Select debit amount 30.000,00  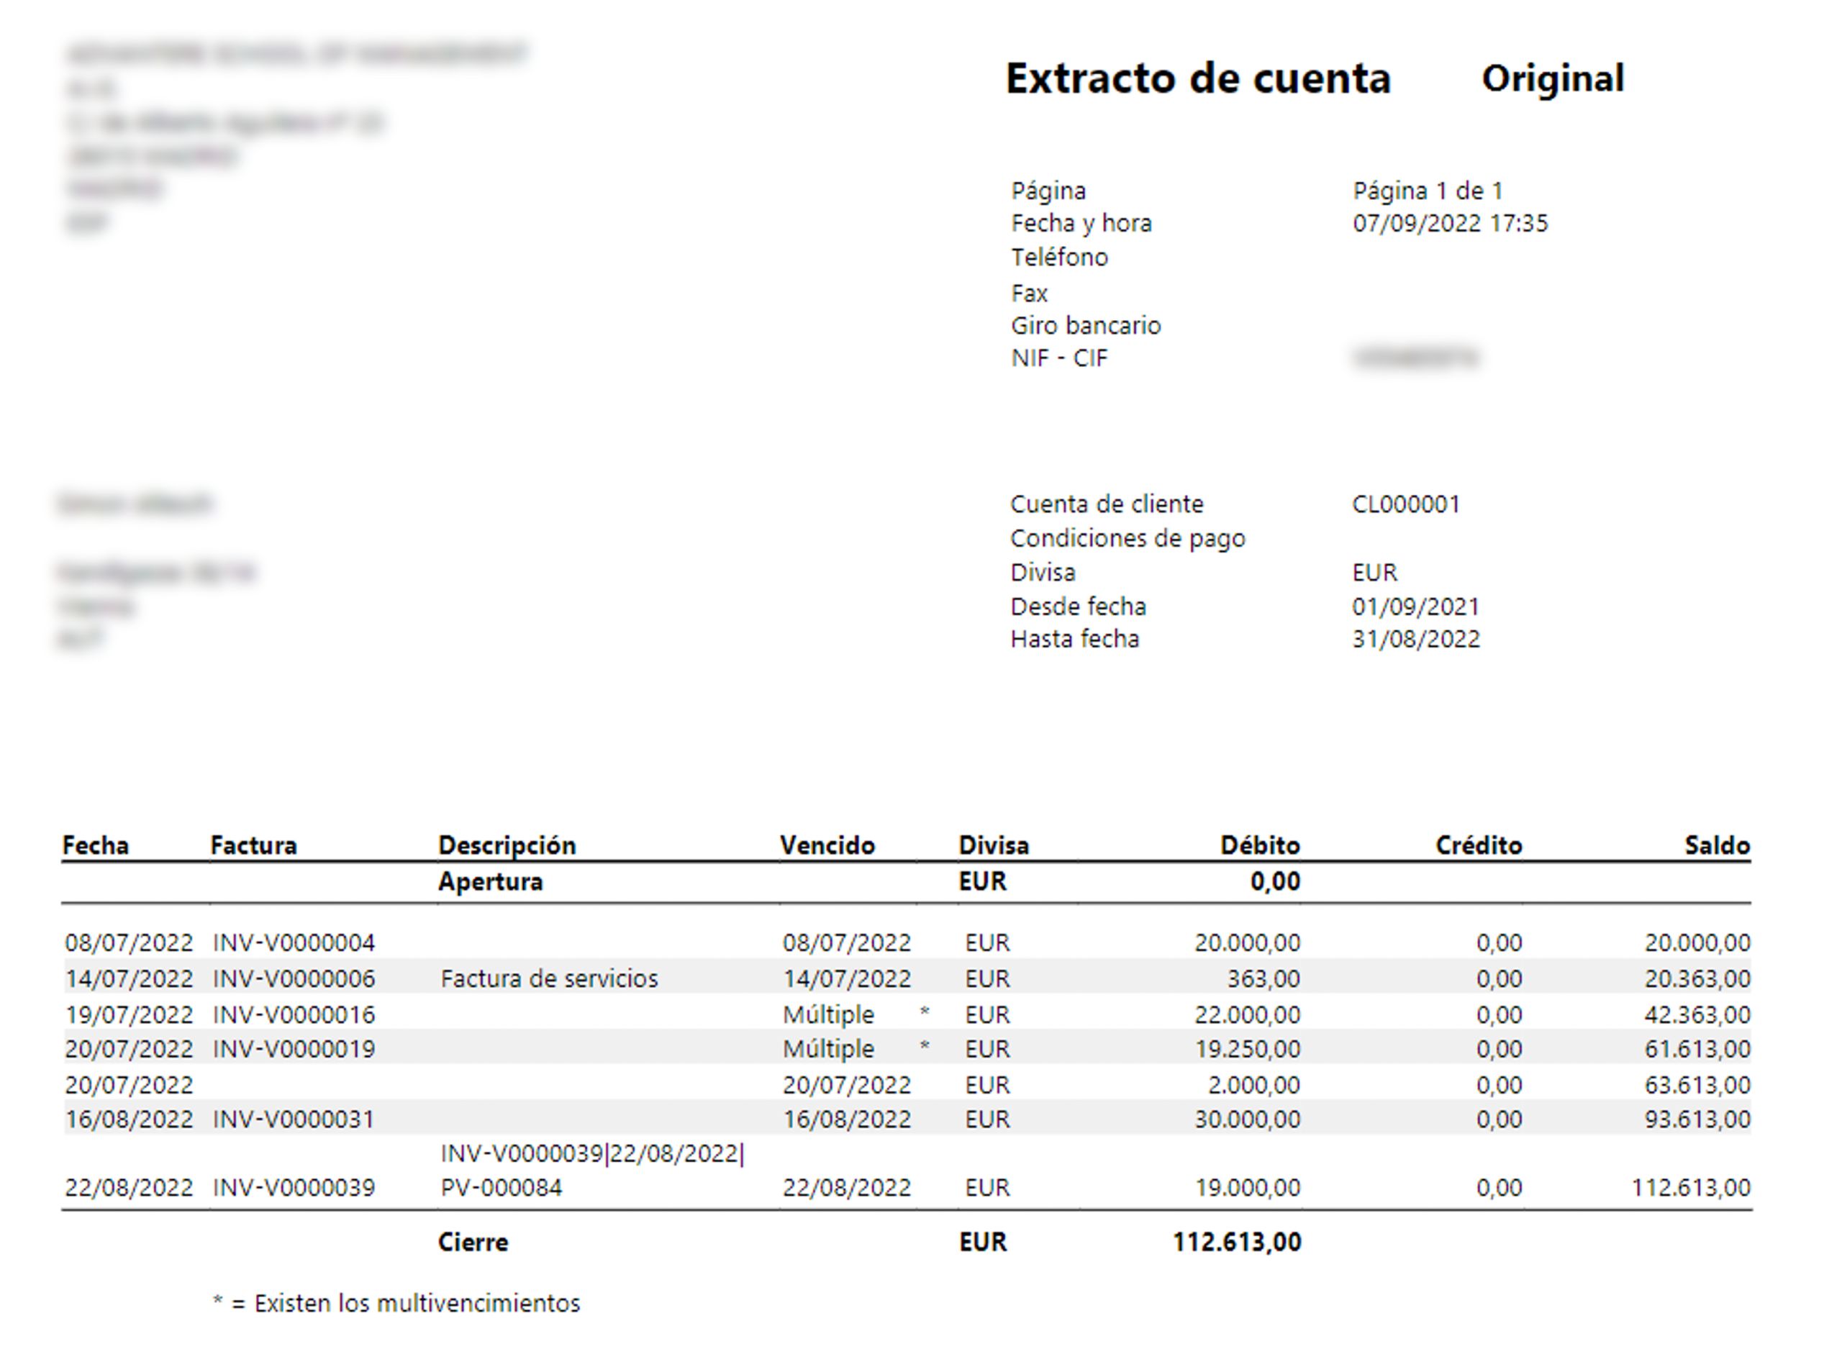point(1247,1119)
